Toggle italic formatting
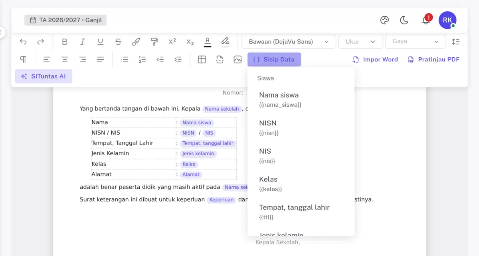The width and height of the screenshot is (479, 256). 83,42
